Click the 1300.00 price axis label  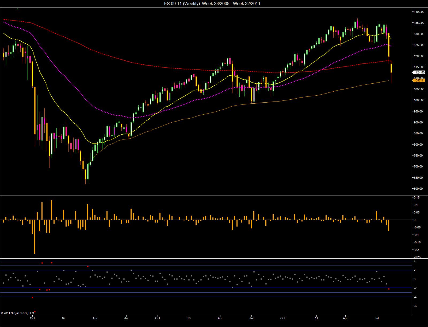point(419,34)
